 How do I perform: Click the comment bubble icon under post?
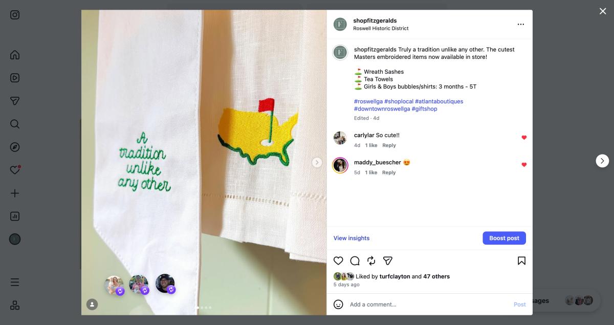click(x=355, y=261)
